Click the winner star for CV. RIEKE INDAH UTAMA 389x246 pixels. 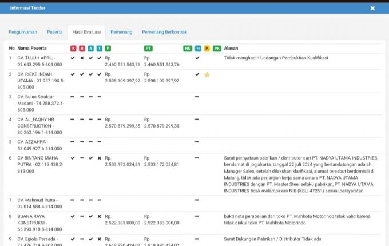(x=207, y=74)
